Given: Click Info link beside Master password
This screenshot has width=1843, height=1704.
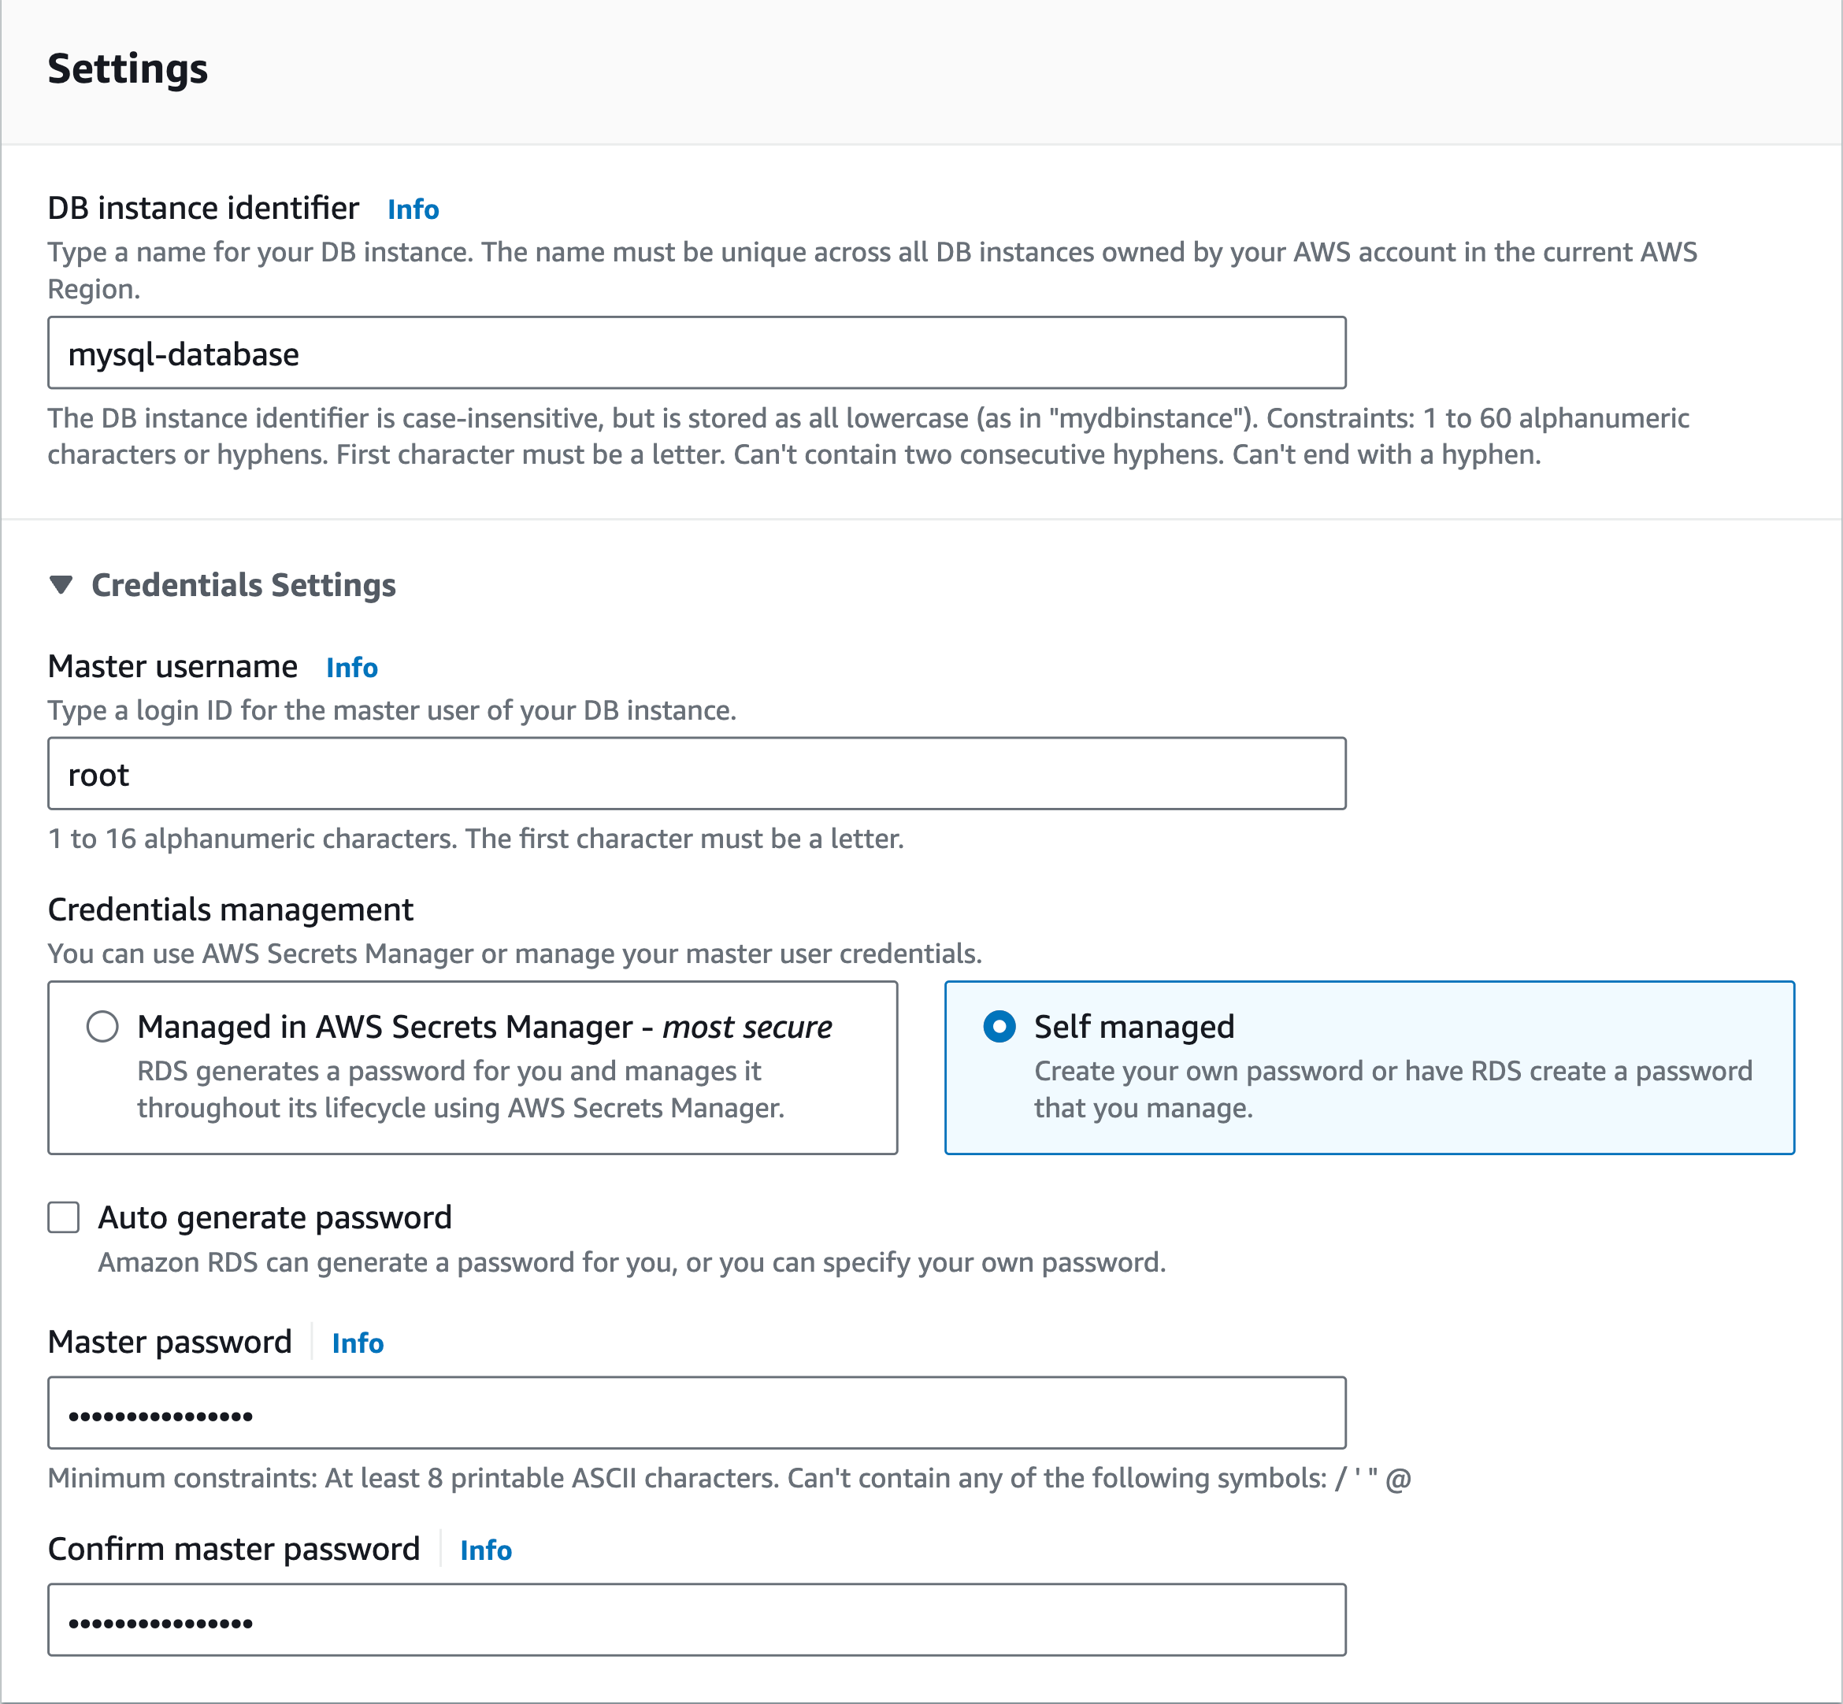Looking at the screenshot, I should click(357, 1343).
